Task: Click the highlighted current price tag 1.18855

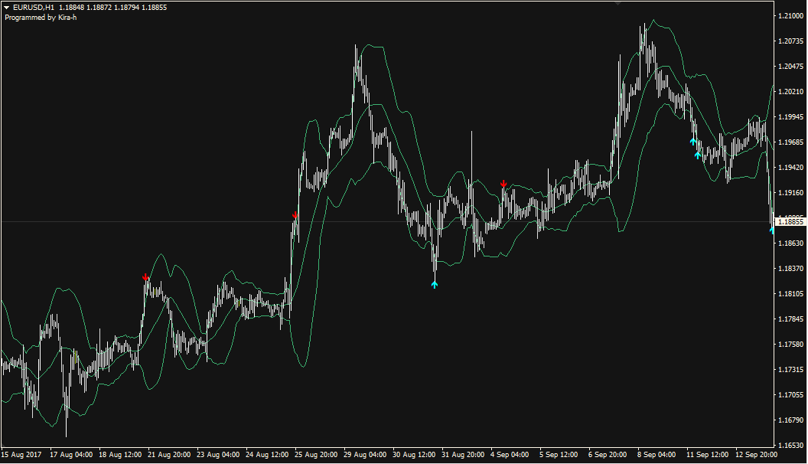Action: (790, 222)
